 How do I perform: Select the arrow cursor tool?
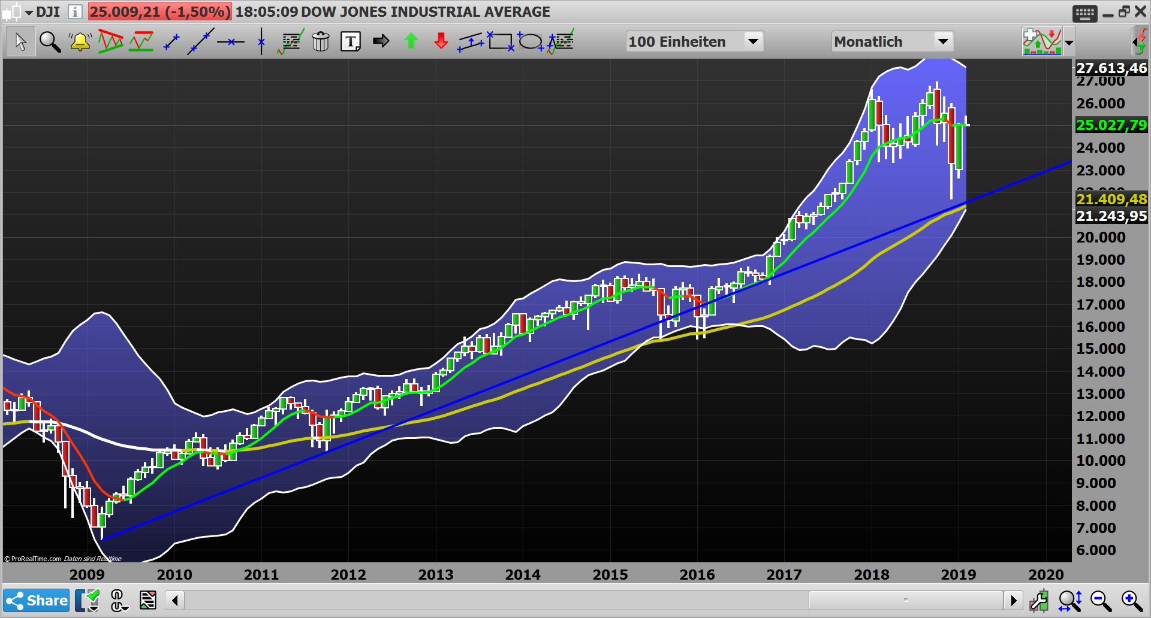click(20, 42)
